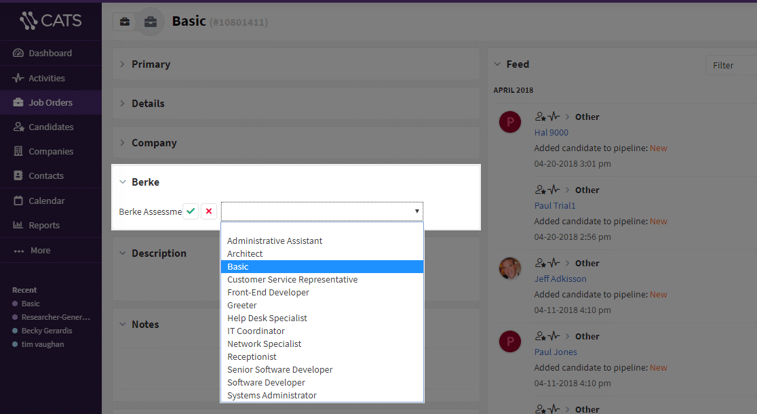757x414 pixels.
Task: Click the round briefcase icon beside the Basic title
Action: (x=151, y=22)
